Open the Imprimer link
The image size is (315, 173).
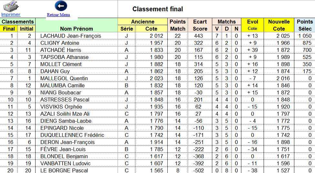coord(11,14)
